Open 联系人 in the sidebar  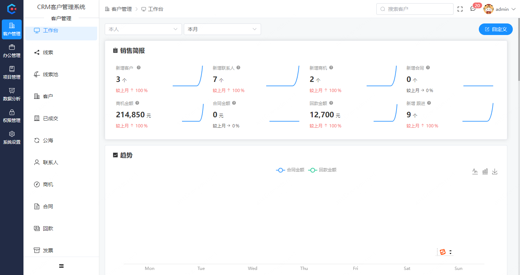61,162
